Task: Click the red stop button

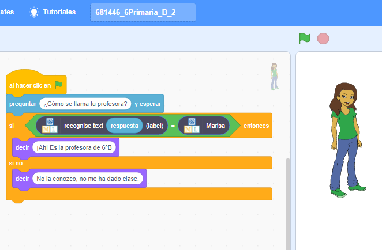Action: click(x=323, y=39)
